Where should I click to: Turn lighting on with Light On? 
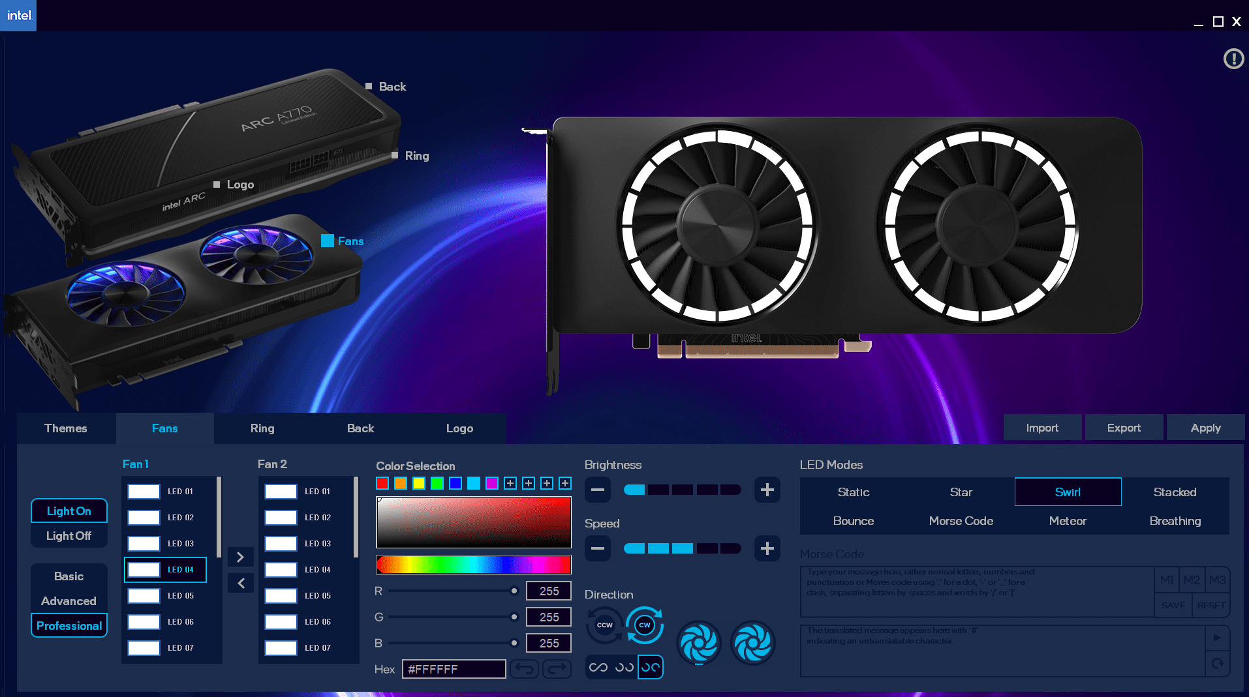tap(69, 511)
